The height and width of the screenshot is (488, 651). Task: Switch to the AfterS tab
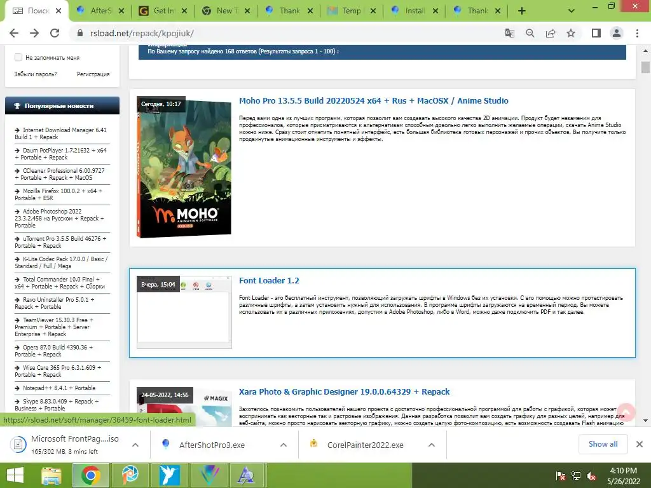pyautogui.click(x=100, y=11)
